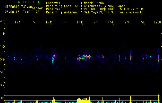This screenshot has height=103, width=162.
Task: Click the 1.1 frequency axis label
Action: pos(2,33)
